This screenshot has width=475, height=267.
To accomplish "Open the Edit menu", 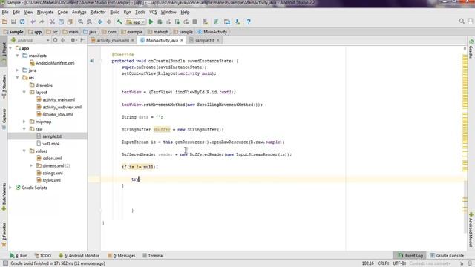I will pos(16,12).
